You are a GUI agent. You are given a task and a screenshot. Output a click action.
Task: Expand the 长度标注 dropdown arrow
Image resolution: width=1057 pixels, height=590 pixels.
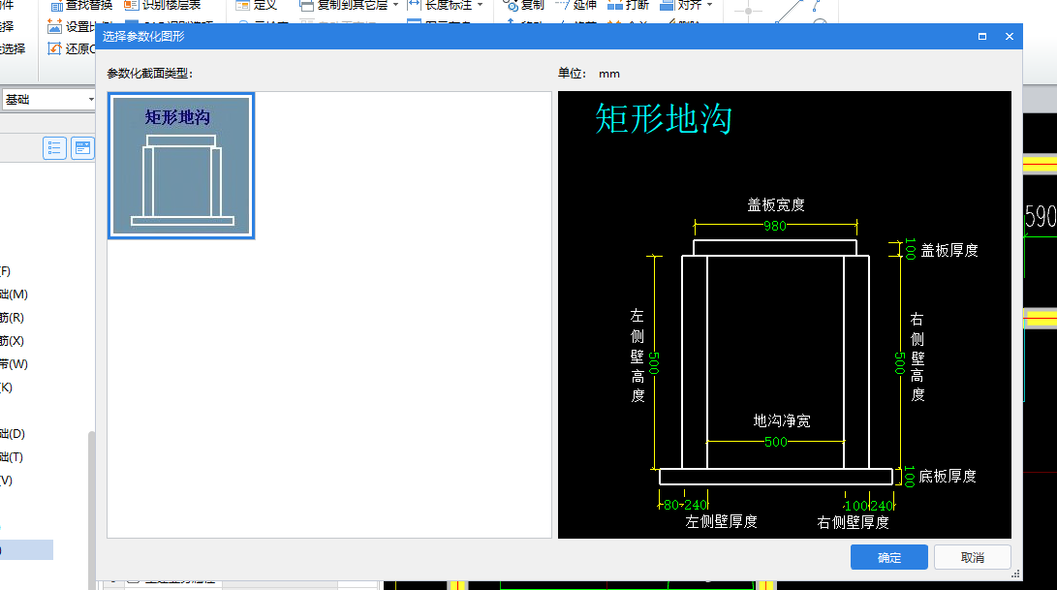[480, 6]
